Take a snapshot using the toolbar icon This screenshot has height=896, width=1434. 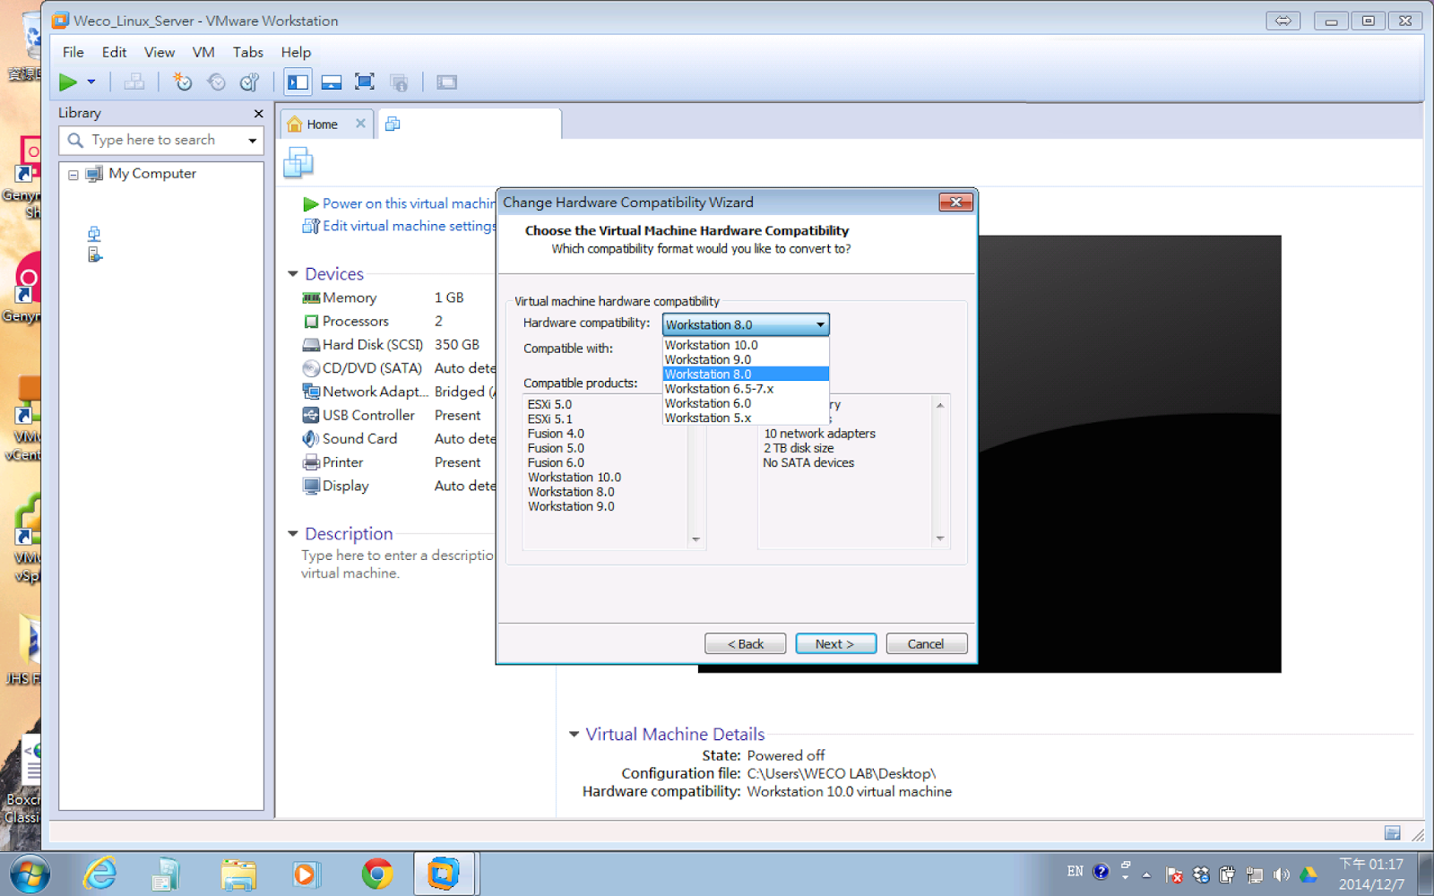coord(183,82)
